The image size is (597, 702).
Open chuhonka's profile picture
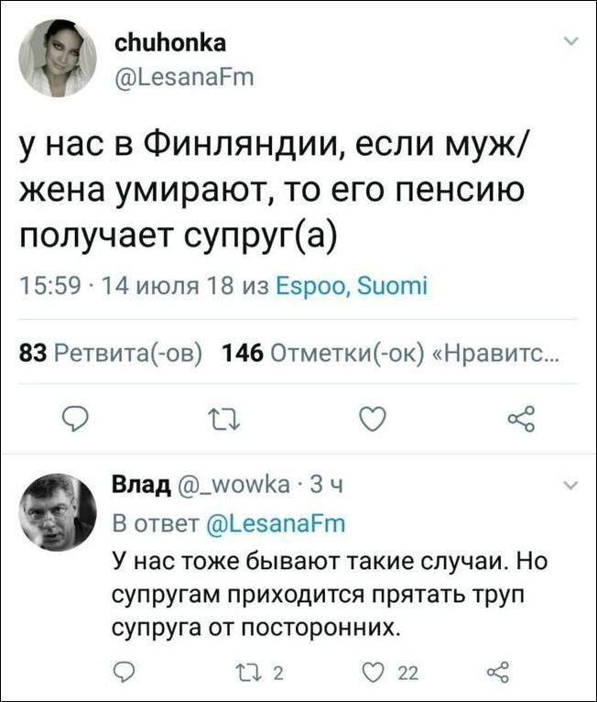58,59
